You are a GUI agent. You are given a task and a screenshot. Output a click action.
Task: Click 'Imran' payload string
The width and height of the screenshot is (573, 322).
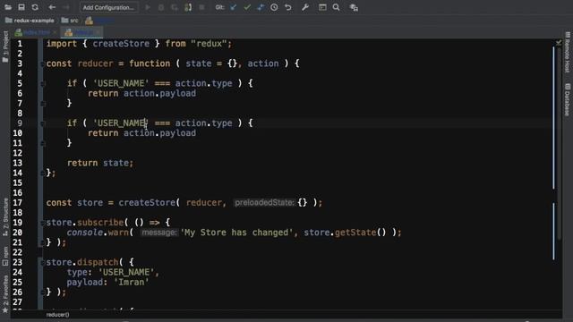tap(132, 283)
